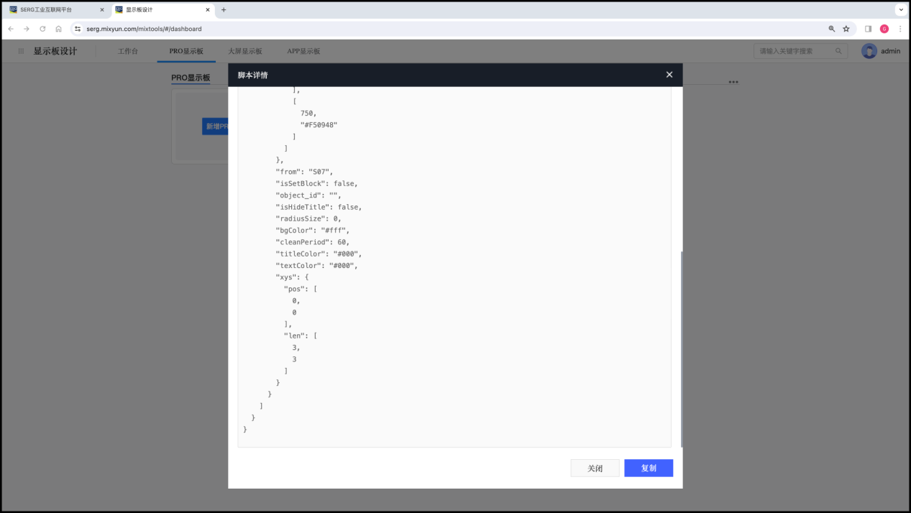911x513 pixels.
Task: Open the three-dot more options menu
Action: point(733,82)
